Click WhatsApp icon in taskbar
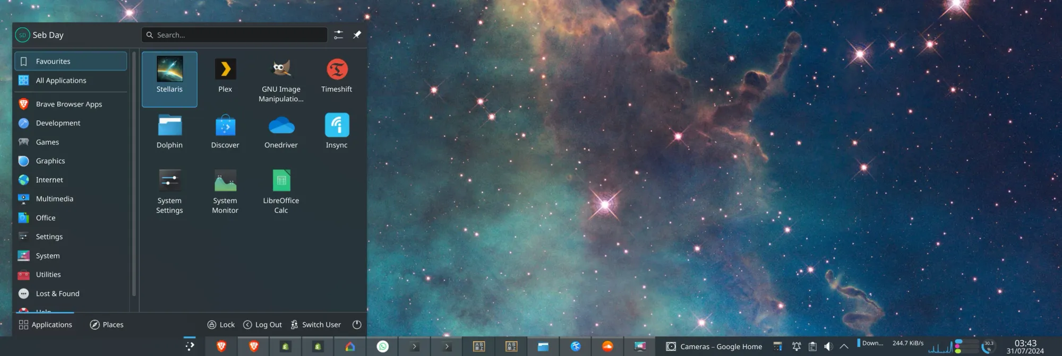Image resolution: width=1062 pixels, height=356 pixels. click(382, 346)
